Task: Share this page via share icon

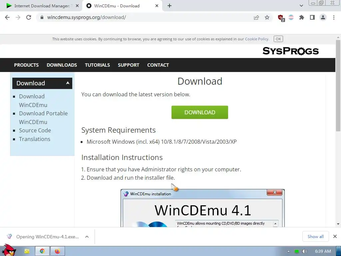Action: click(256, 17)
